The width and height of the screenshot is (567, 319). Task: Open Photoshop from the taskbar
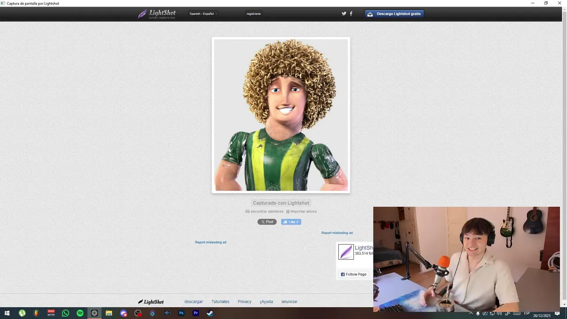[181, 313]
